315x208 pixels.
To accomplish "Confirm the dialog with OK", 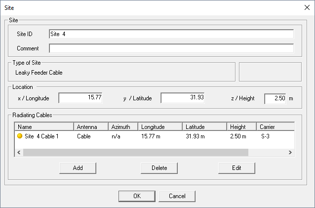I will (x=137, y=196).
